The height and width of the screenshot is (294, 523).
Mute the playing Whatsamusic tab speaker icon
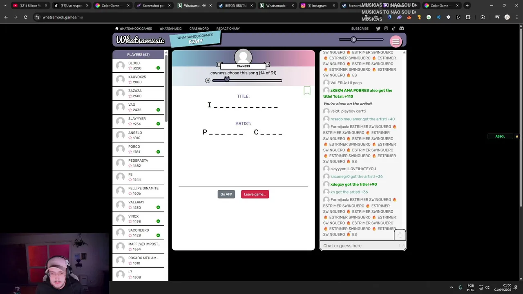click(x=204, y=5)
